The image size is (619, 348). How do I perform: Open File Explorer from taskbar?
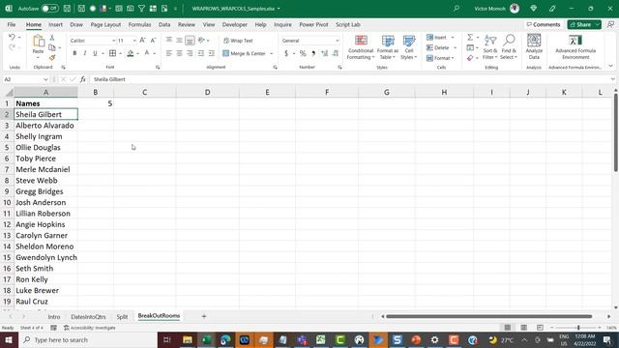pyautogui.click(x=188, y=339)
